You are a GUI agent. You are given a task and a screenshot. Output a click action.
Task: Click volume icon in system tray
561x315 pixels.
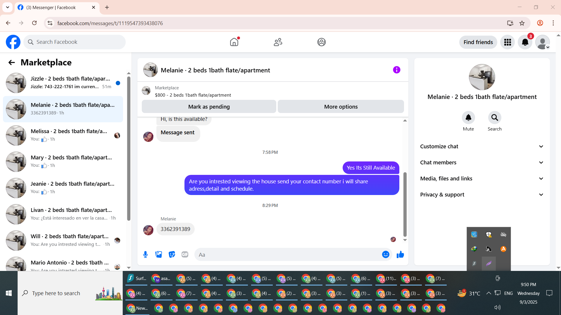pos(497,307)
